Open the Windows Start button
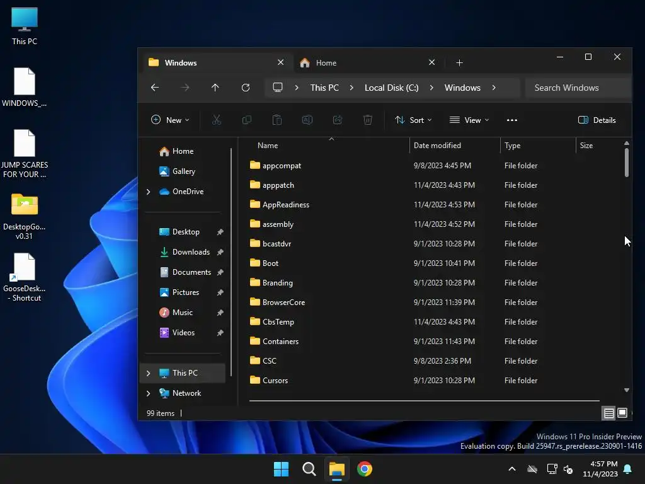Screen dimensions: 645x484 (282, 469)
